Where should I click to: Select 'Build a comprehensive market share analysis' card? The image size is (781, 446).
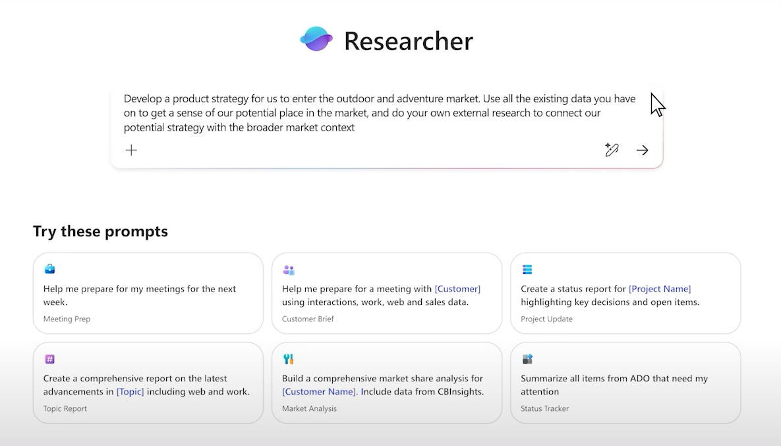386,383
